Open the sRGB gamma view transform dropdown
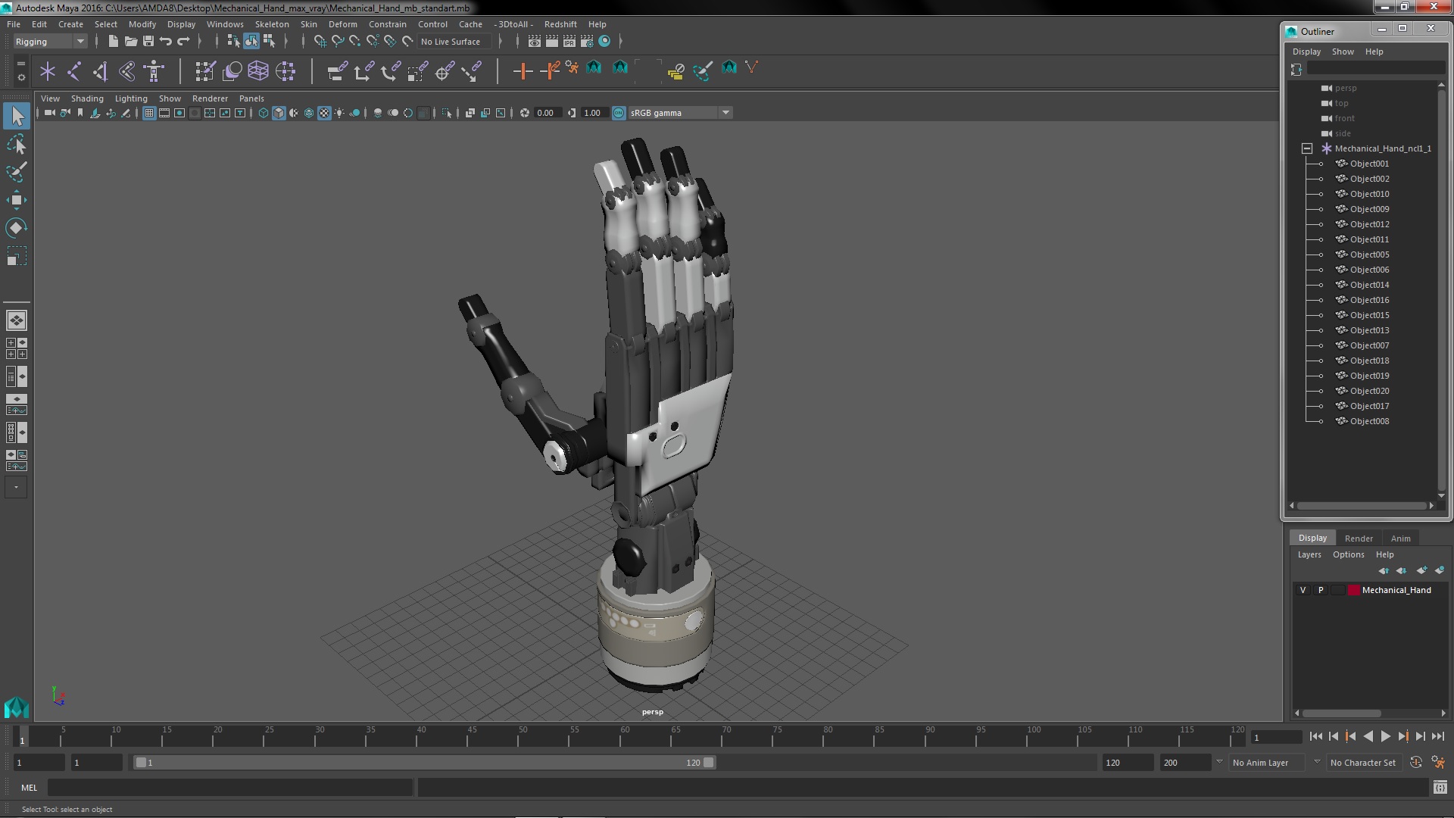The height and width of the screenshot is (818, 1454). click(x=680, y=113)
